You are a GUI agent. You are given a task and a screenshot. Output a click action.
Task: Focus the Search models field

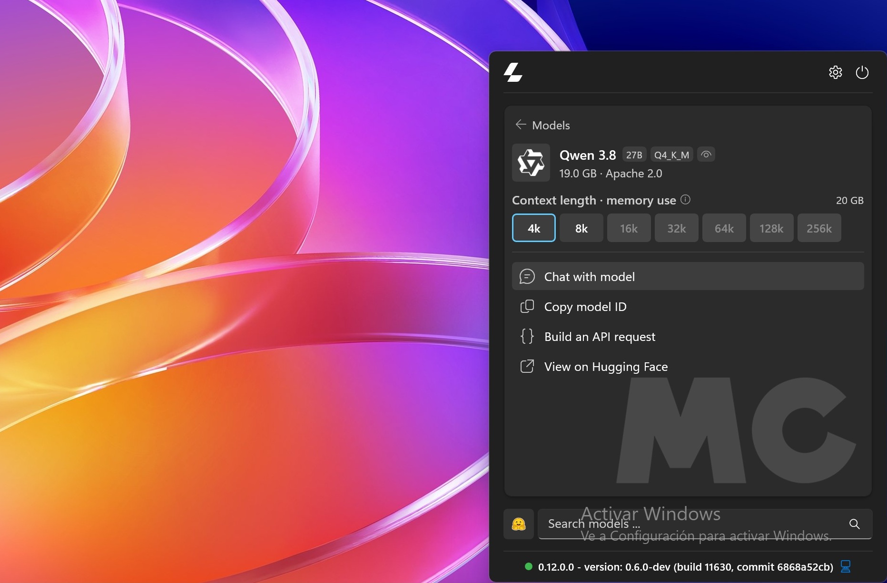pos(705,524)
